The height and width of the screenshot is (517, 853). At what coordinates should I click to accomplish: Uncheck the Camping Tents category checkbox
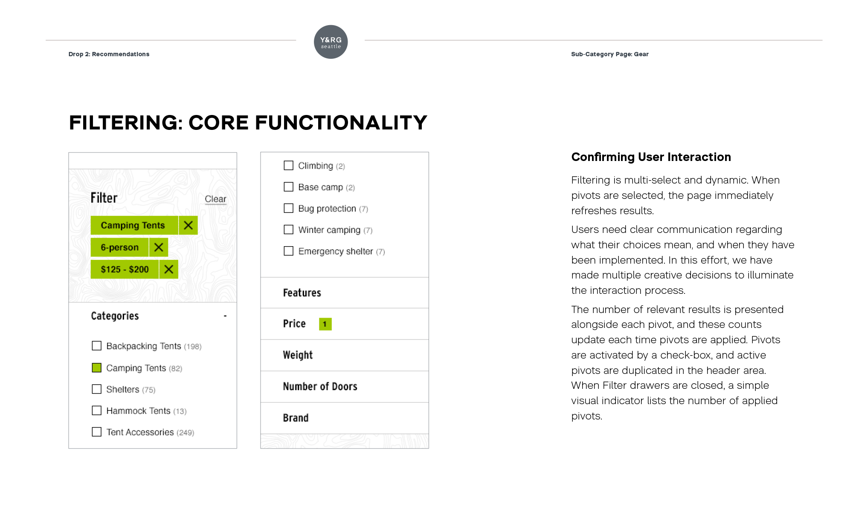coord(97,368)
